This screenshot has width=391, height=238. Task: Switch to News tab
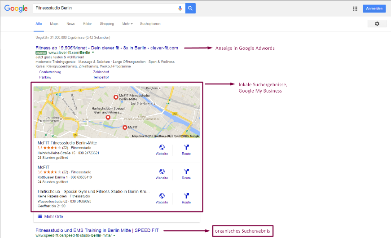click(70, 24)
